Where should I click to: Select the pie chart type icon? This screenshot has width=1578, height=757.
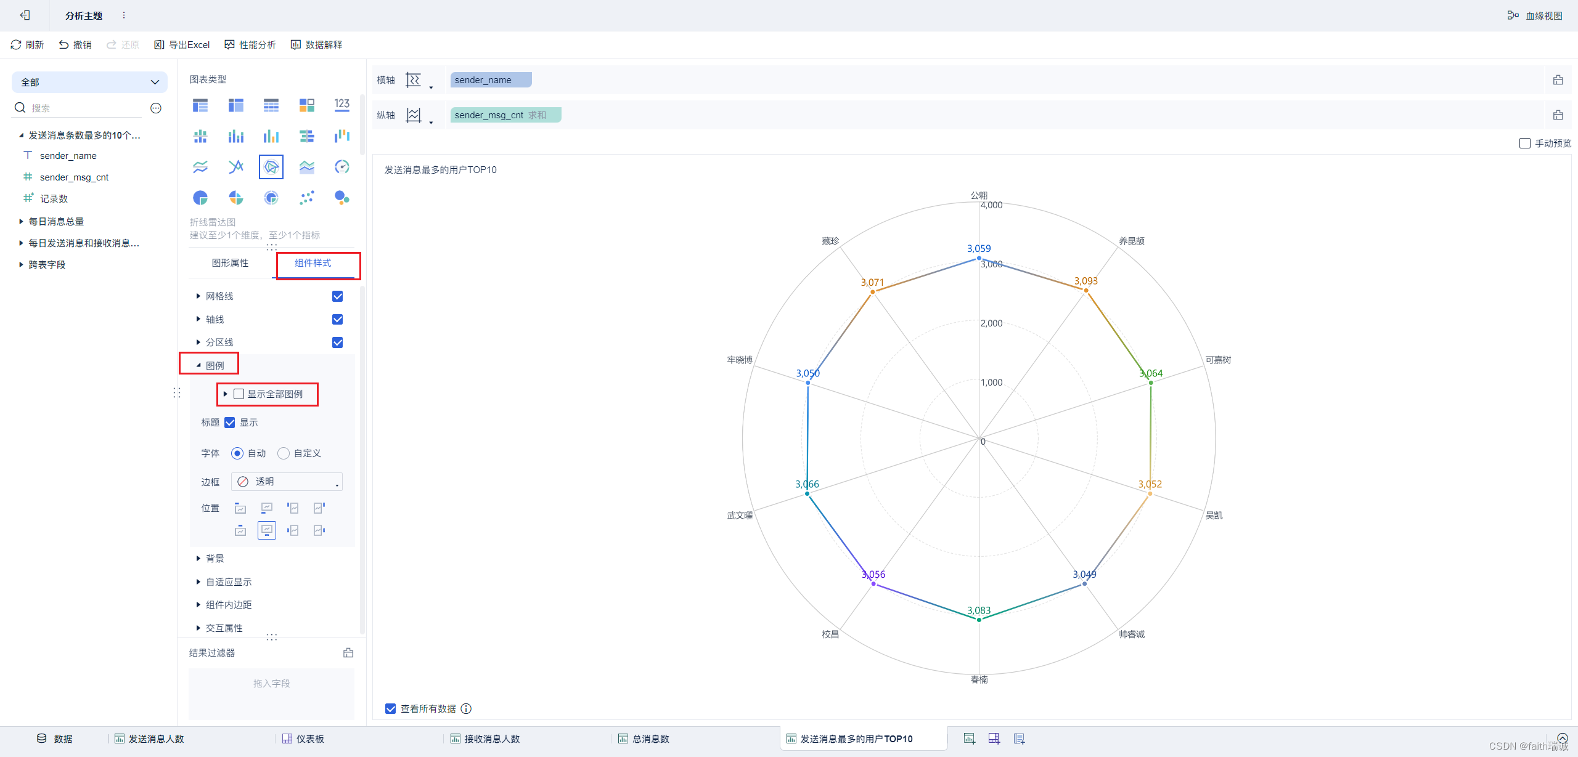click(x=200, y=198)
